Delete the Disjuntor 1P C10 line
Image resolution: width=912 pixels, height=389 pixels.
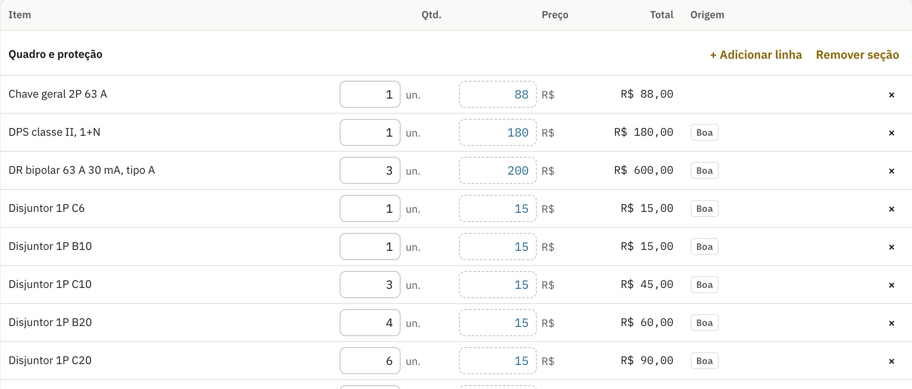(891, 285)
